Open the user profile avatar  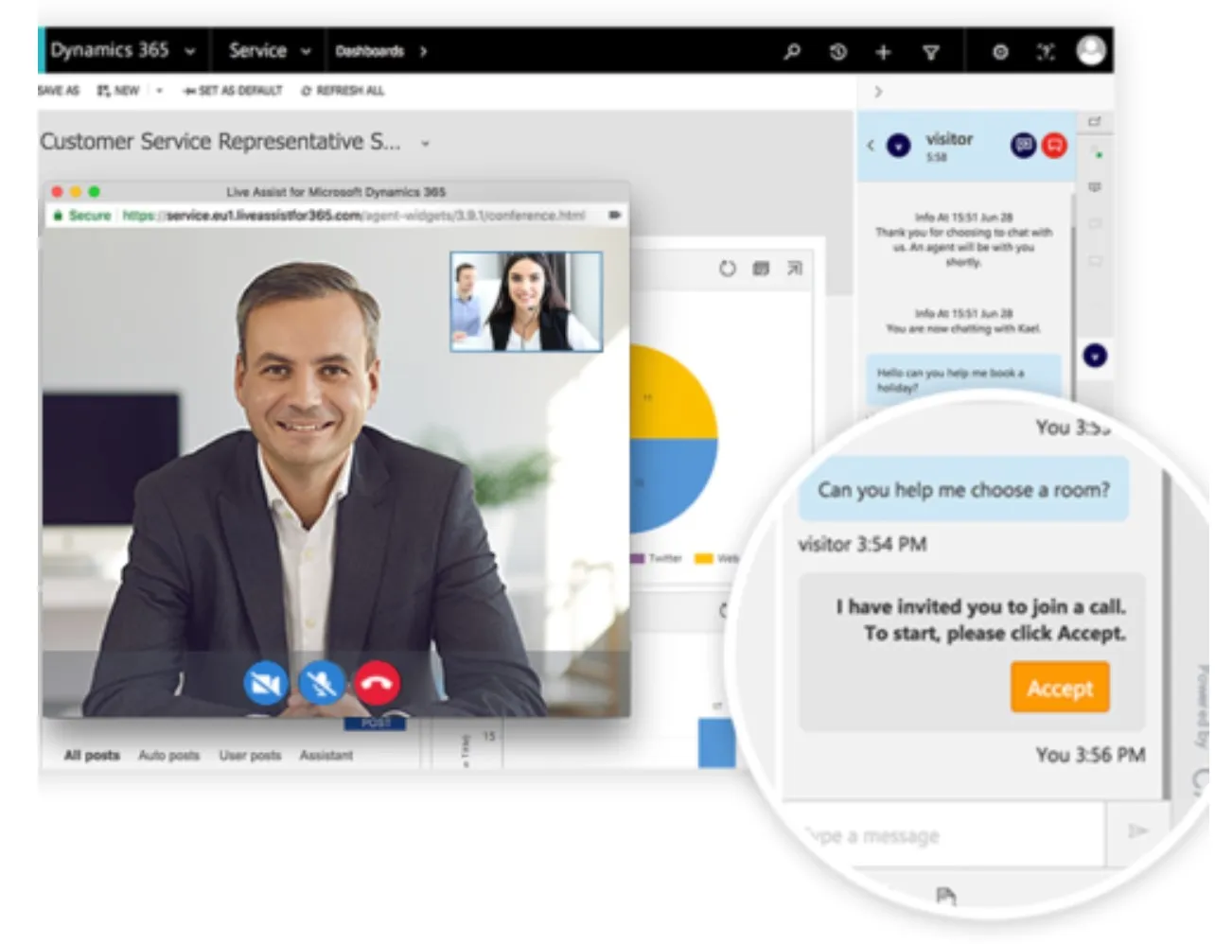[x=1091, y=50]
